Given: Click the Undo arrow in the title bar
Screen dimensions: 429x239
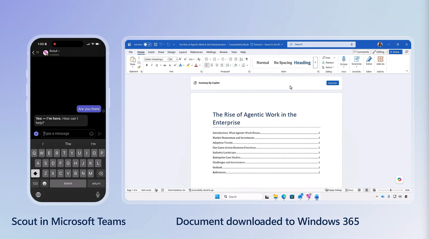Looking at the screenshot, I should pos(161,44).
